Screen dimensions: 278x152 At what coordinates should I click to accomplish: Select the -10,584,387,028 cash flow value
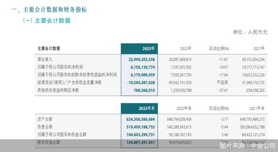141,83
